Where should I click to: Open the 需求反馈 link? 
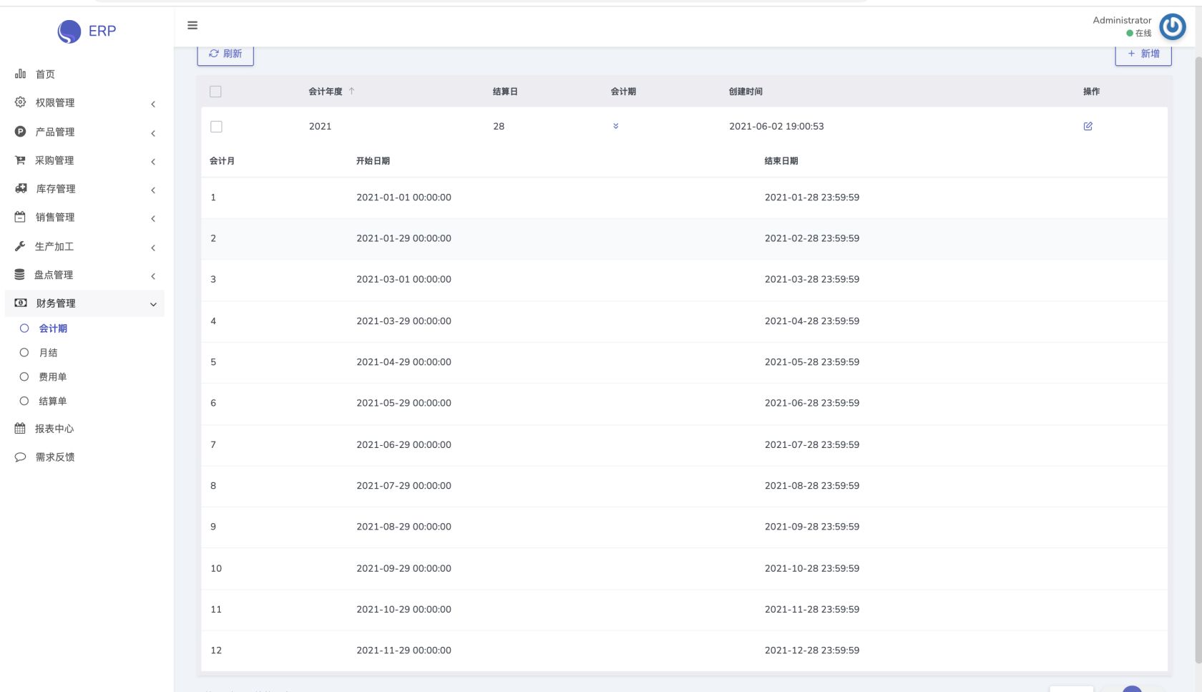pyautogui.click(x=55, y=457)
